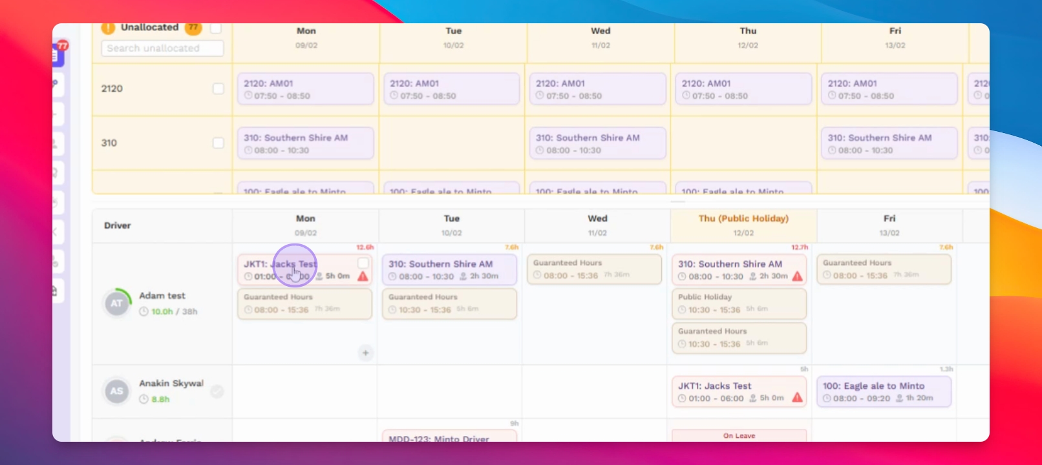Open Adam's Friday Guaranteed Hours block
This screenshot has width=1042, height=465.
point(884,269)
